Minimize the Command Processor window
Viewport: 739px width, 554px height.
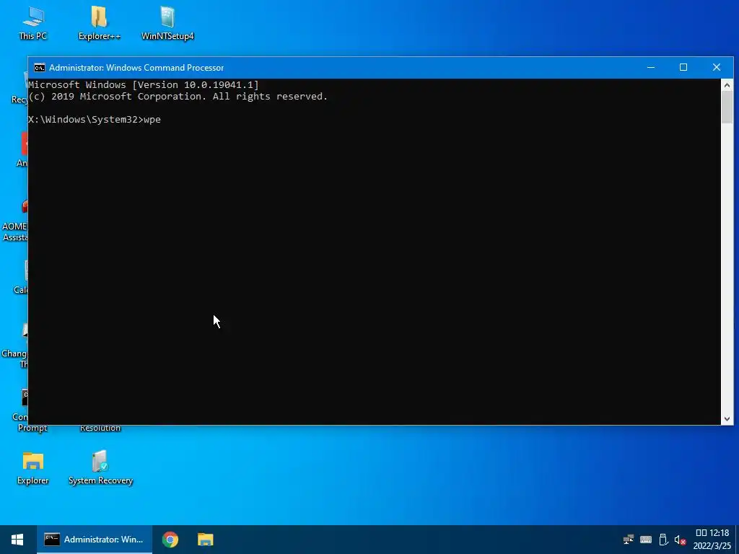click(651, 67)
